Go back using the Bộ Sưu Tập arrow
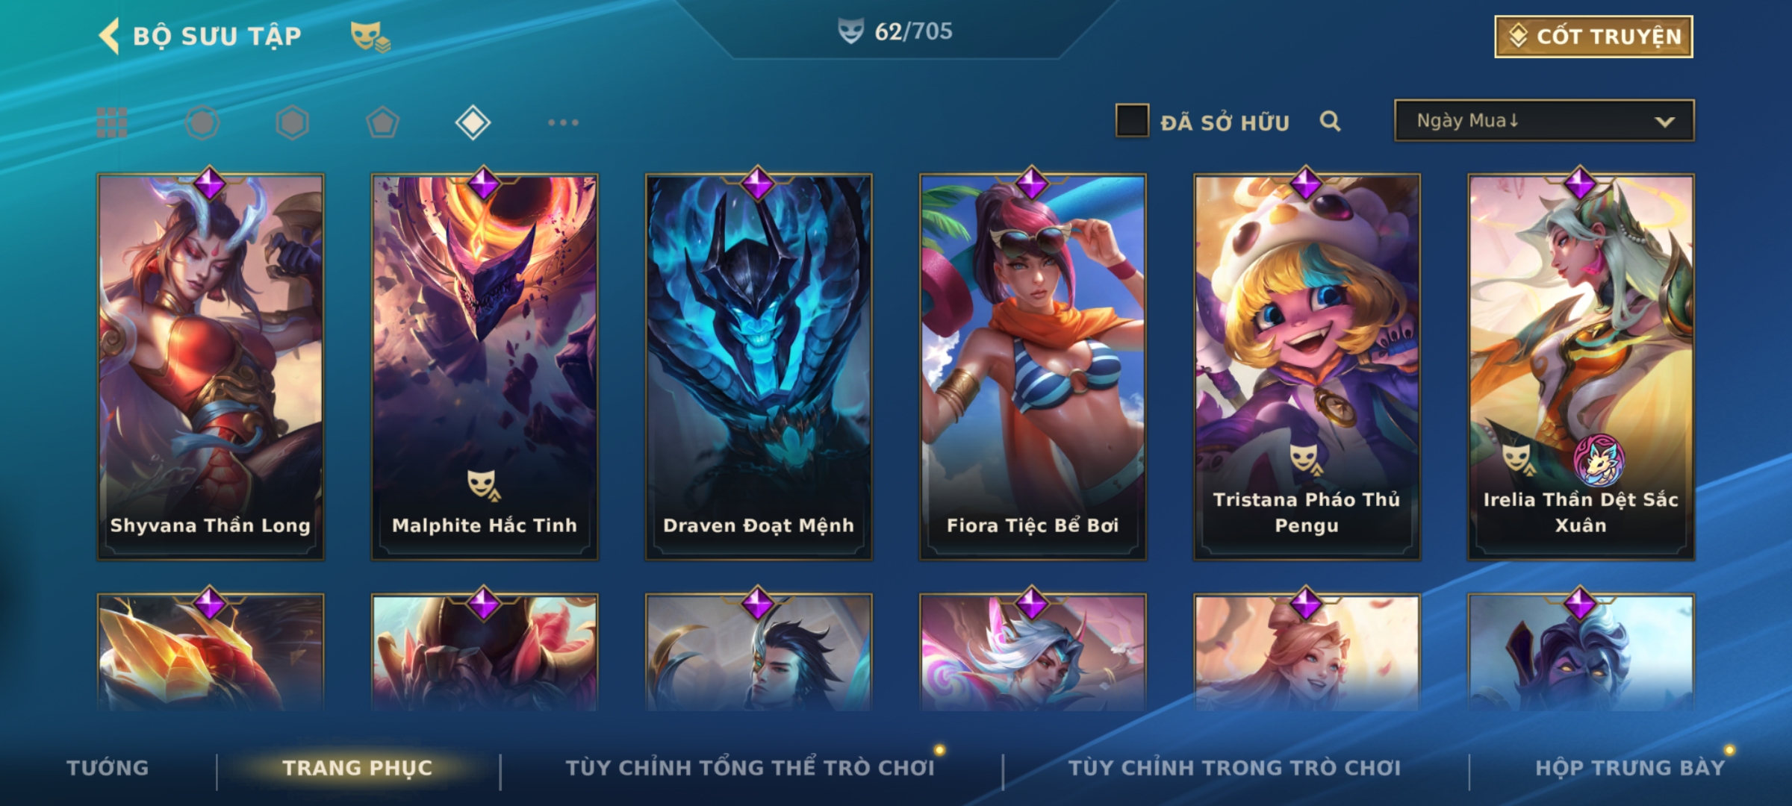 [x=109, y=36]
